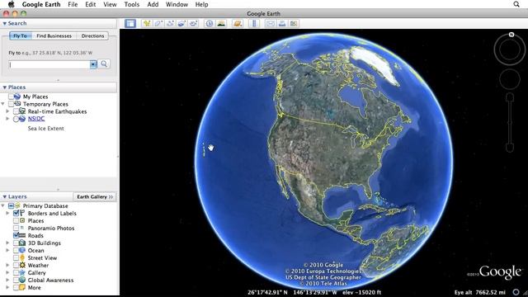Click the Add Polygon toolbar icon
Viewport: 528px width, 297px height.
(158, 24)
